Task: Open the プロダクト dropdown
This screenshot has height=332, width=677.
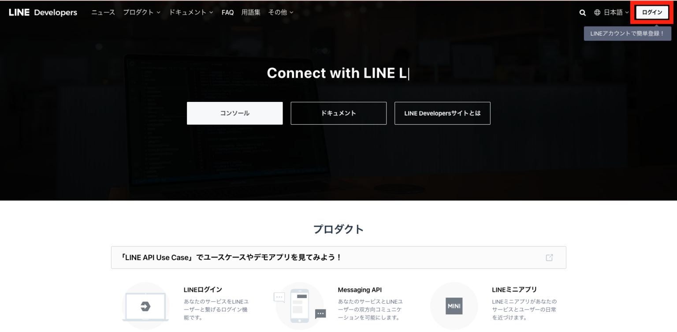Action: tap(139, 12)
